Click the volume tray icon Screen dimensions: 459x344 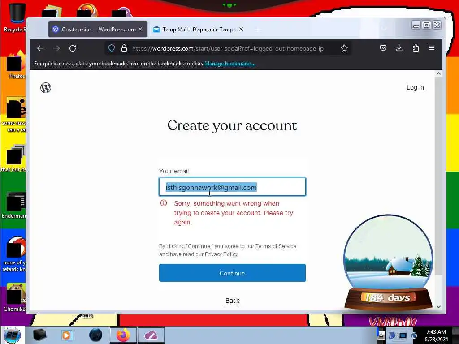[413, 335]
